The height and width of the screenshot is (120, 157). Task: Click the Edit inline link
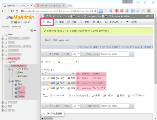pos(84,47)
